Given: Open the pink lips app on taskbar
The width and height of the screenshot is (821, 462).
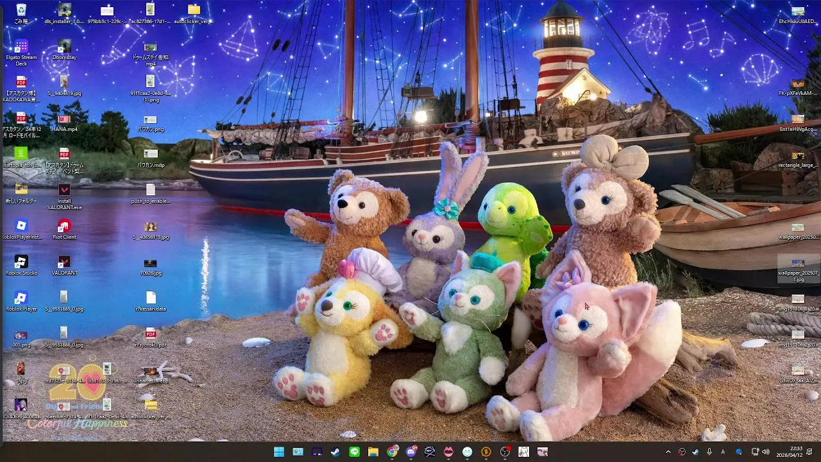Looking at the screenshot, I should click(448, 452).
